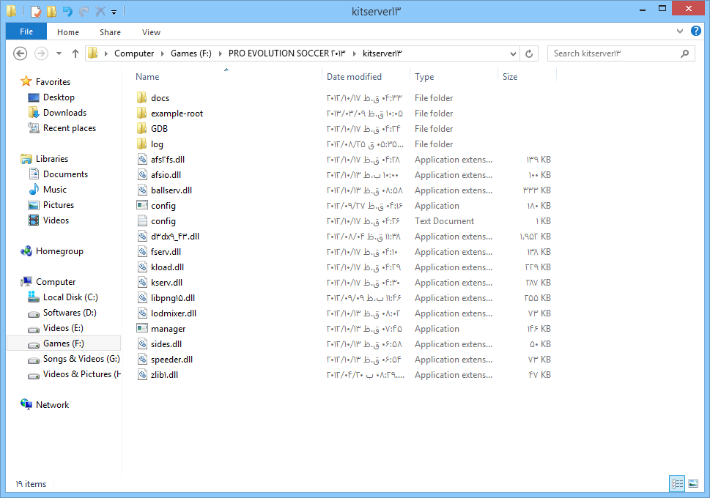Click the blue Undo arrow in title bar
Screen dimensions: 710x498
click(x=67, y=12)
